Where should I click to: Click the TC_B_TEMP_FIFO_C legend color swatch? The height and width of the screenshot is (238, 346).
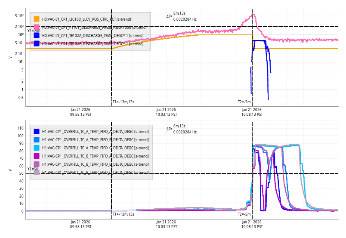[37, 172]
